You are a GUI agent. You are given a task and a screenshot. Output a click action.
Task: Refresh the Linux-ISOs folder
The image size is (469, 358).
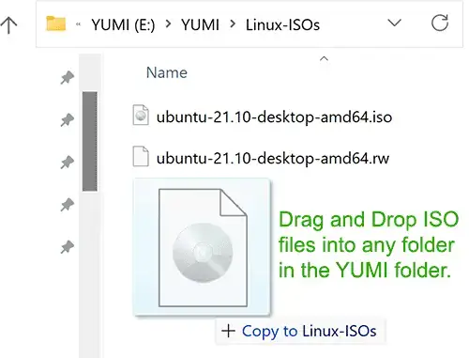(440, 23)
